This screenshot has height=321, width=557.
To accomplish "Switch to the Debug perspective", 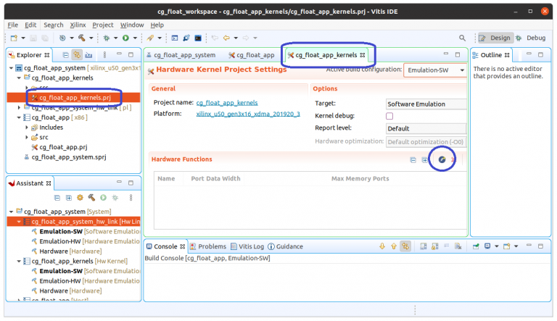I will pos(531,38).
